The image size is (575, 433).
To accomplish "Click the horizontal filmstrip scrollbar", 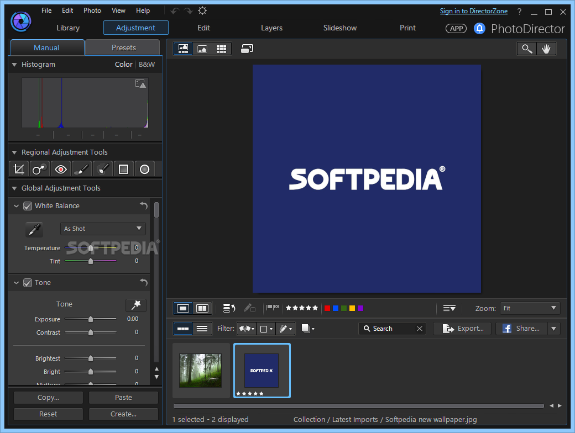I will pyautogui.click(x=359, y=406).
